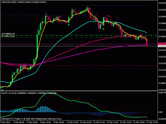Click the 0.91775 price axis label
Image resolution: width=166 pixels, height=124 pixels.
click(x=162, y=30)
